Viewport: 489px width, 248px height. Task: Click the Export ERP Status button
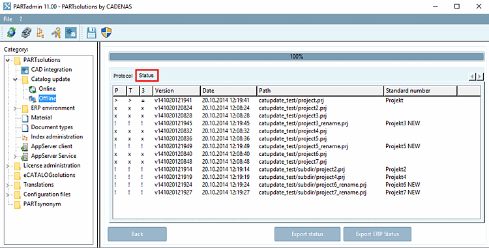[x=378, y=234]
